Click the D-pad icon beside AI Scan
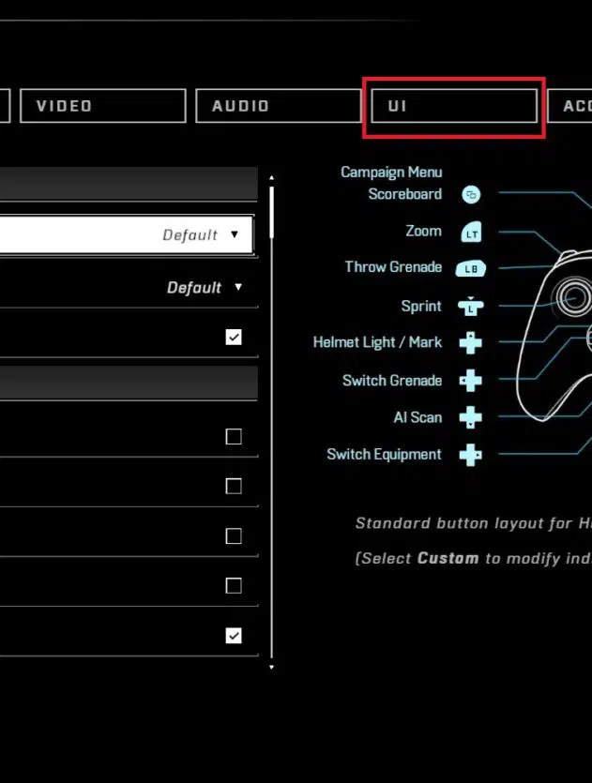Image resolution: width=592 pixels, height=783 pixels. (471, 417)
